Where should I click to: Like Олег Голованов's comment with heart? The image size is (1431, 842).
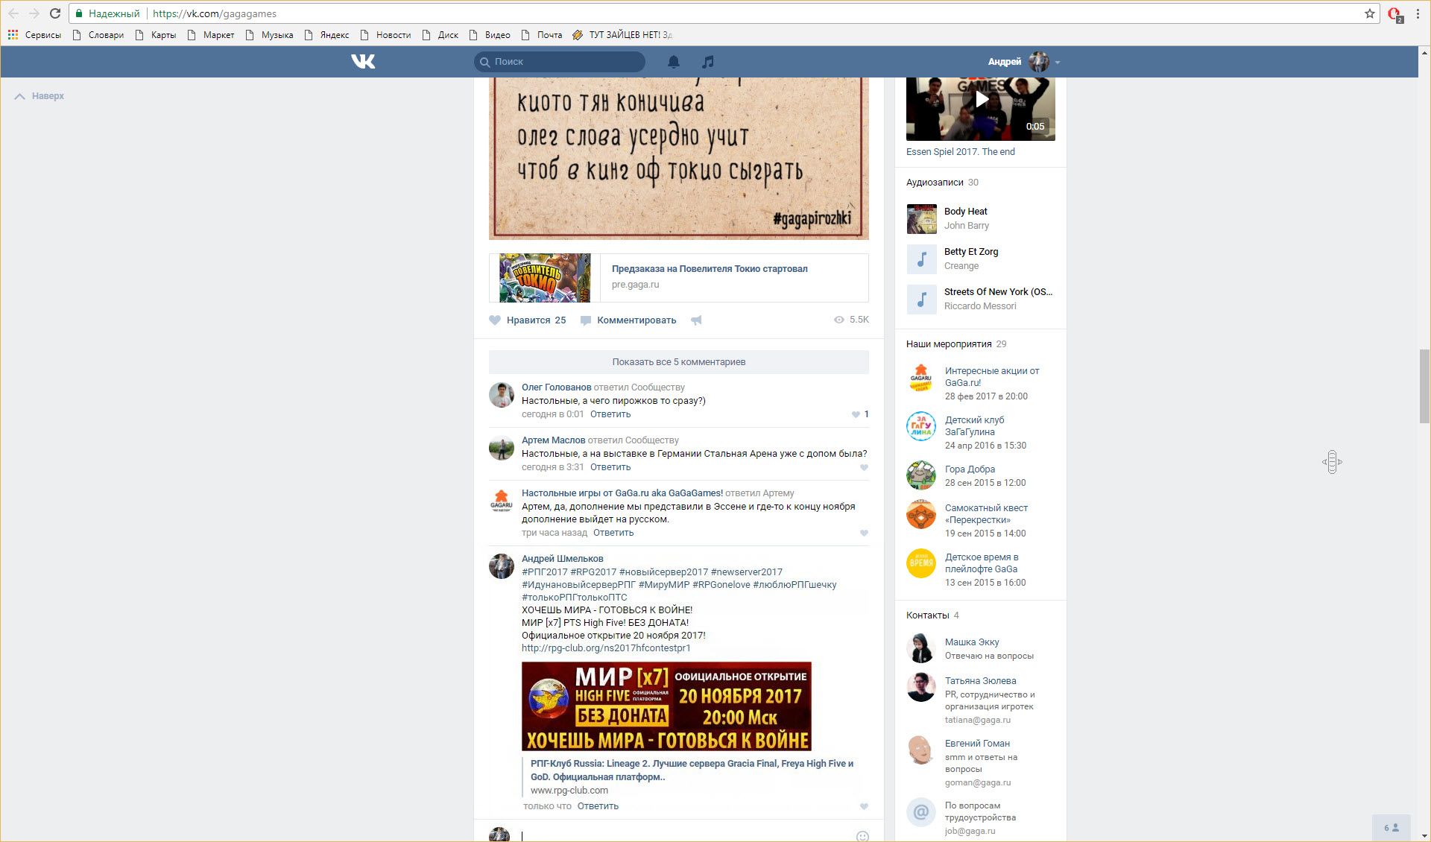[x=856, y=414]
